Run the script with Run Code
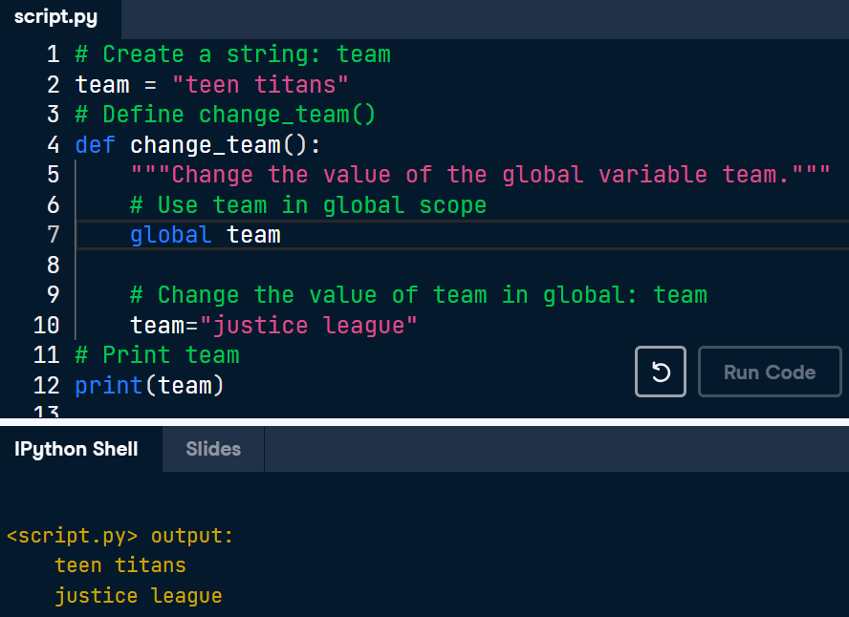 tap(770, 372)
